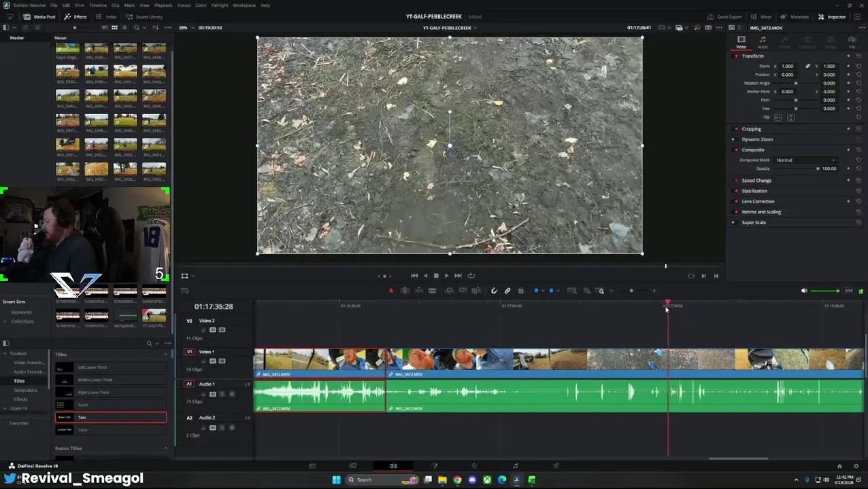Flip the clip vertically

(x=790, y=117)
